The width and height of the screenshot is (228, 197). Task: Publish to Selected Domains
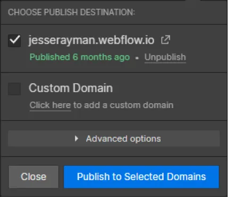tap(141, 177)
